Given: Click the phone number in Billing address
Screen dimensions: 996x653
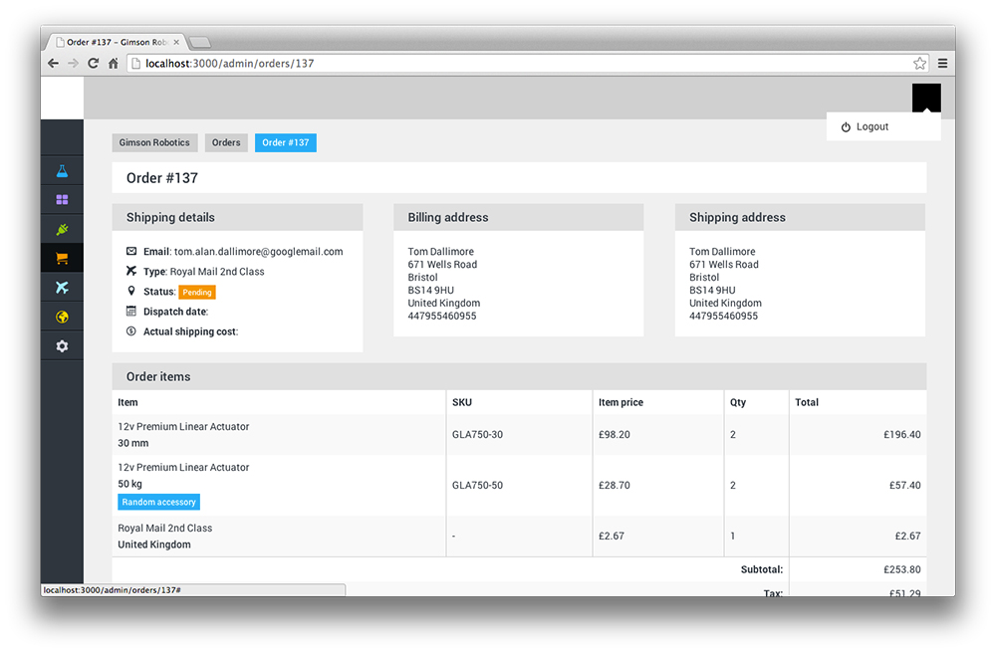Looking at the screenshot, I should pos(441,316).
